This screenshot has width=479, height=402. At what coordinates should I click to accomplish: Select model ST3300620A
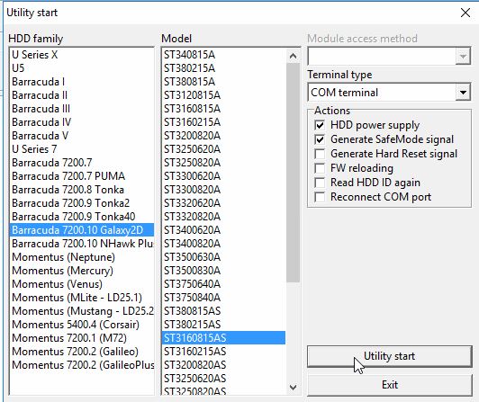(224, 176)
